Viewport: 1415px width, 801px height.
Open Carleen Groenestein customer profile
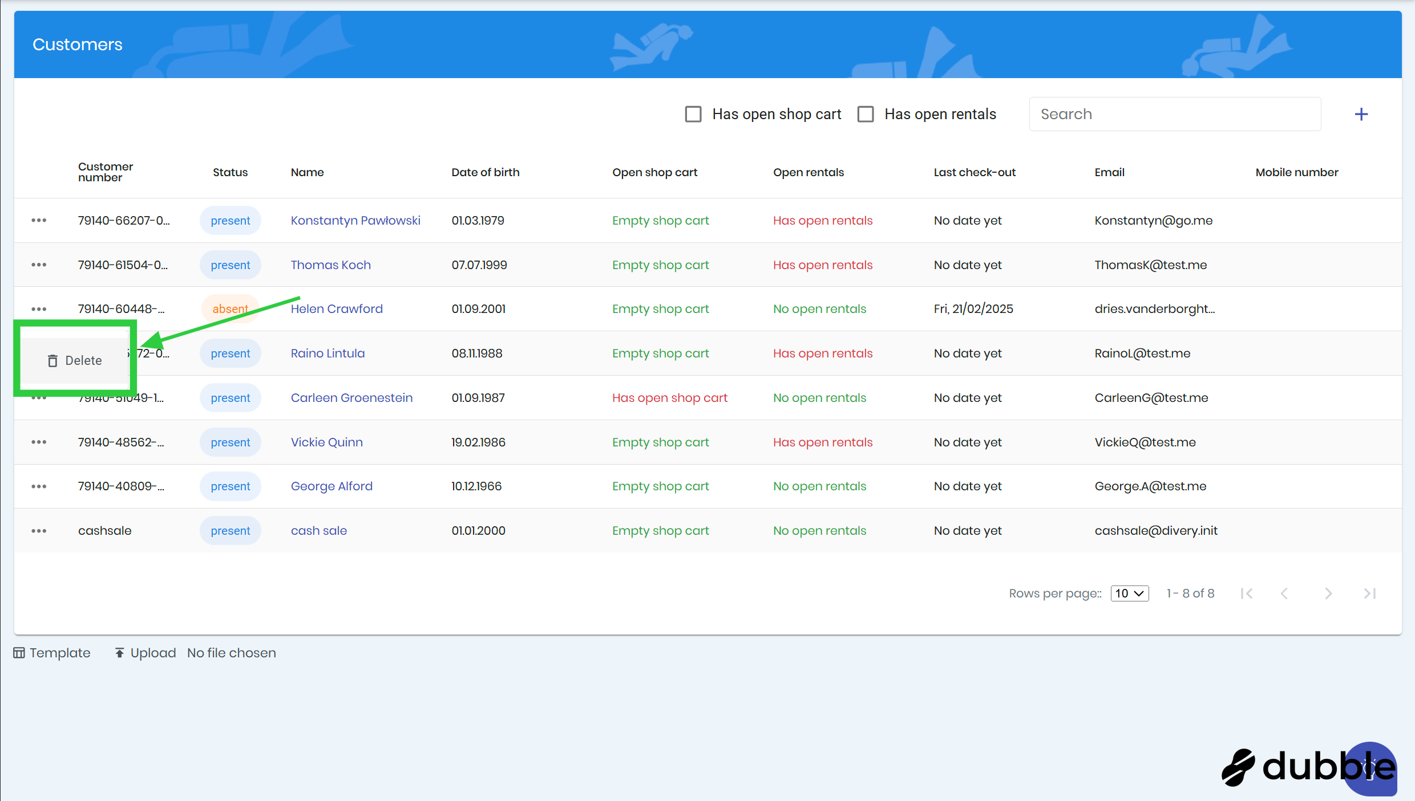coord(351,398)
